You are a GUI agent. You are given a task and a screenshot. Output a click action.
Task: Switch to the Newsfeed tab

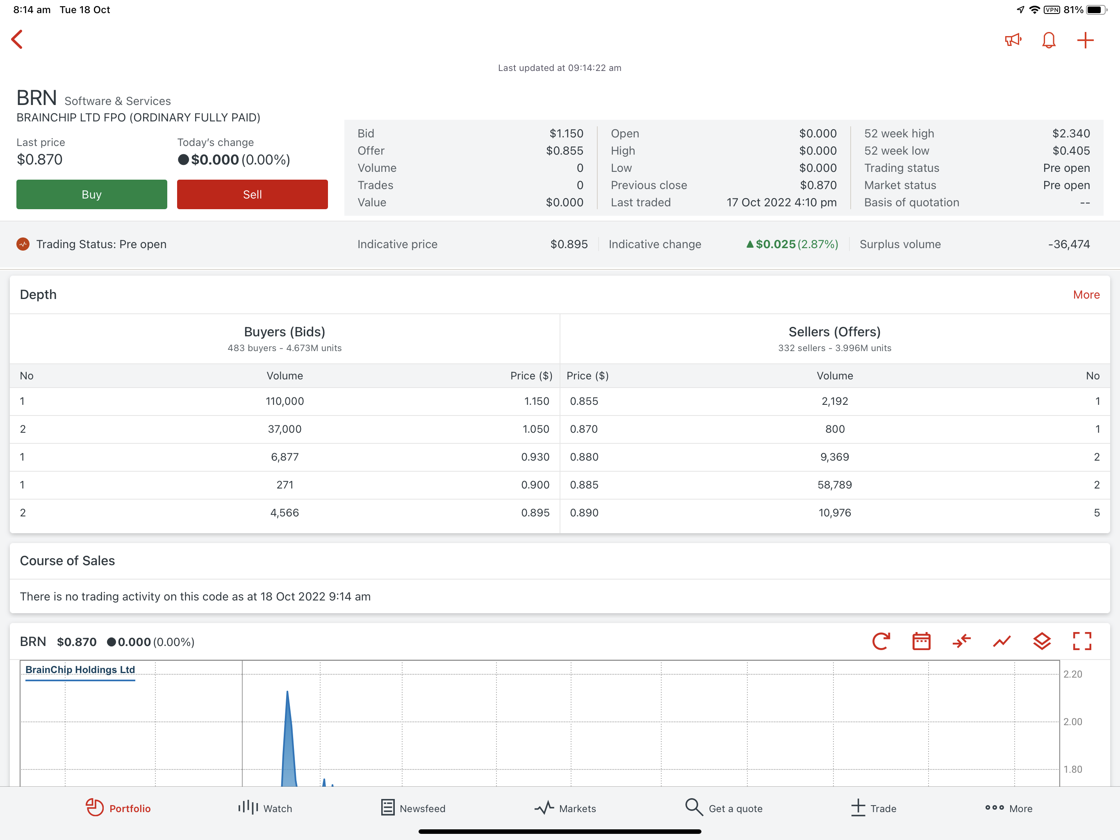coord(413,808)
